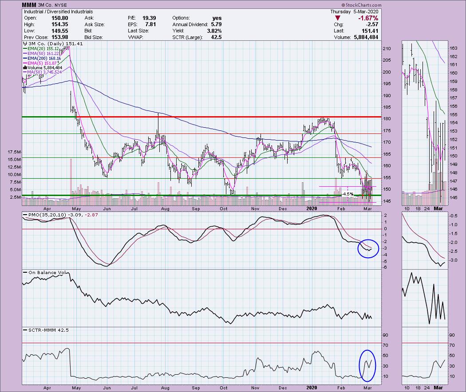Click the 'Ask Size:' field label

coord(94,24)
